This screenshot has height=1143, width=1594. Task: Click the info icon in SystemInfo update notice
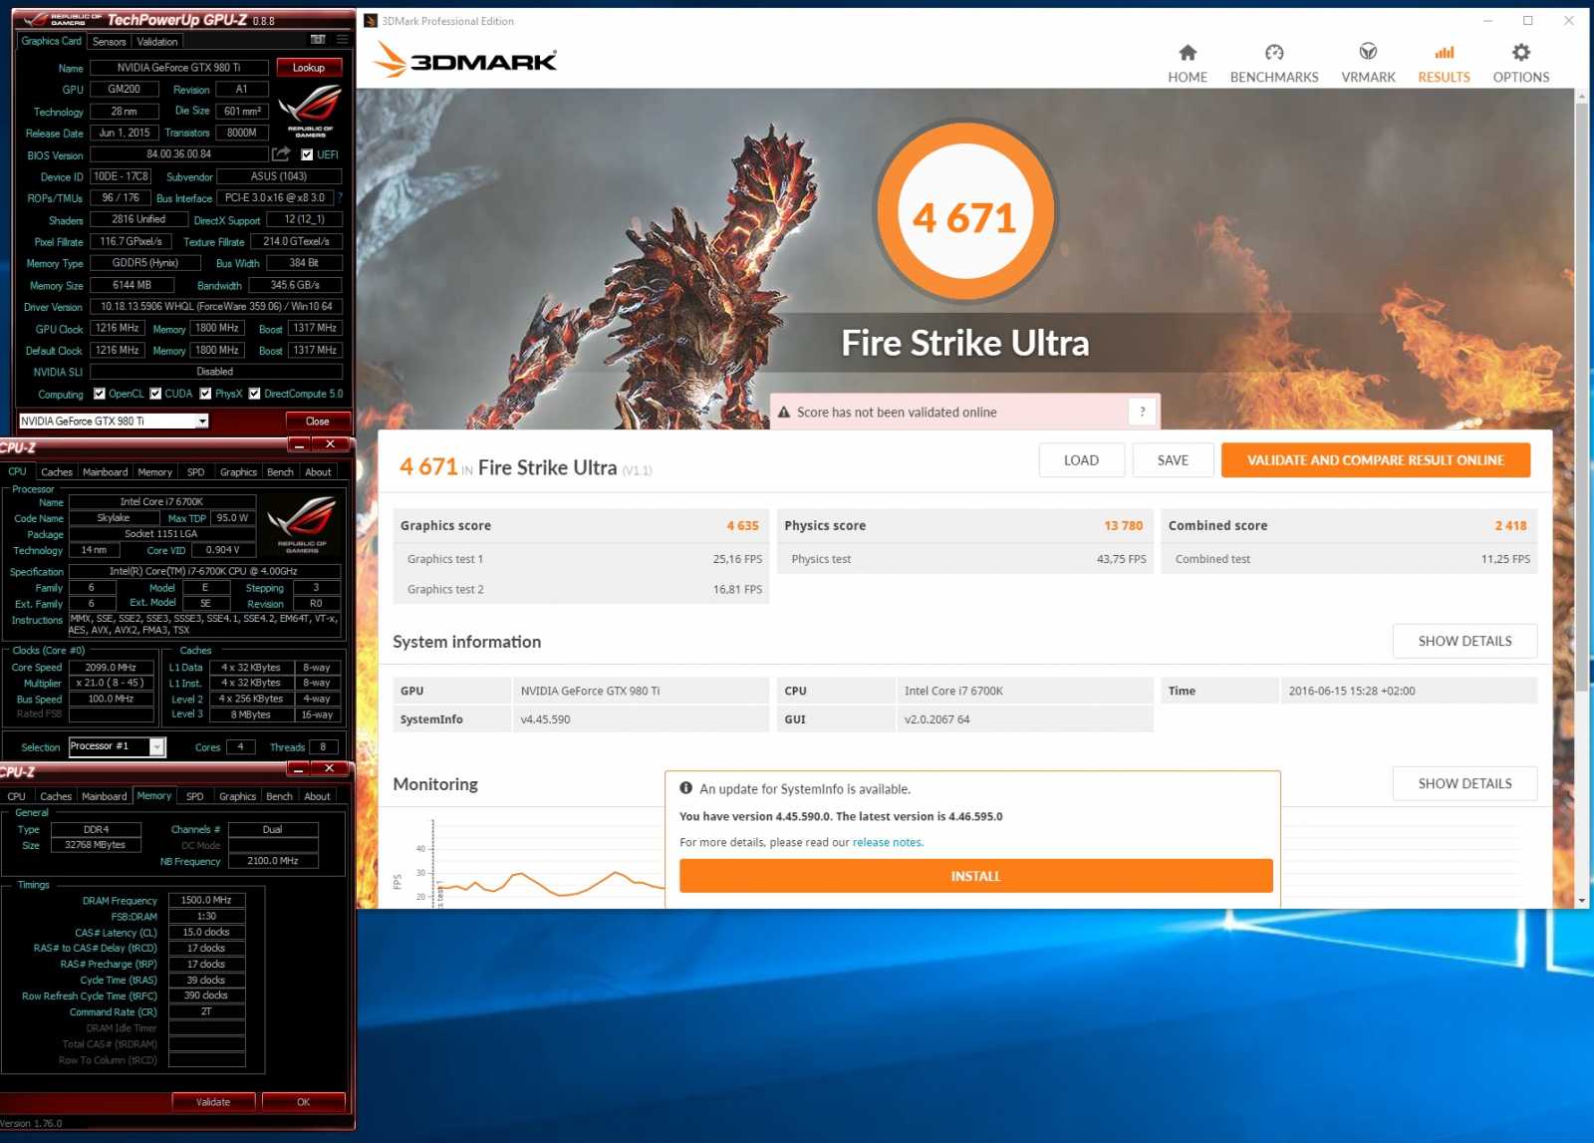685,788
